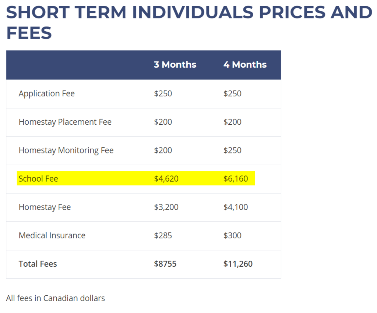Image resolution: width=377 pixels, height=313 pixels.
Task: Click the $285 medical insurance amount
Action: [x=163, y=236]
